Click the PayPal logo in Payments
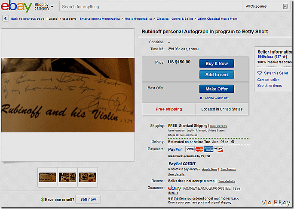The image size is (294, 209). 175,149
